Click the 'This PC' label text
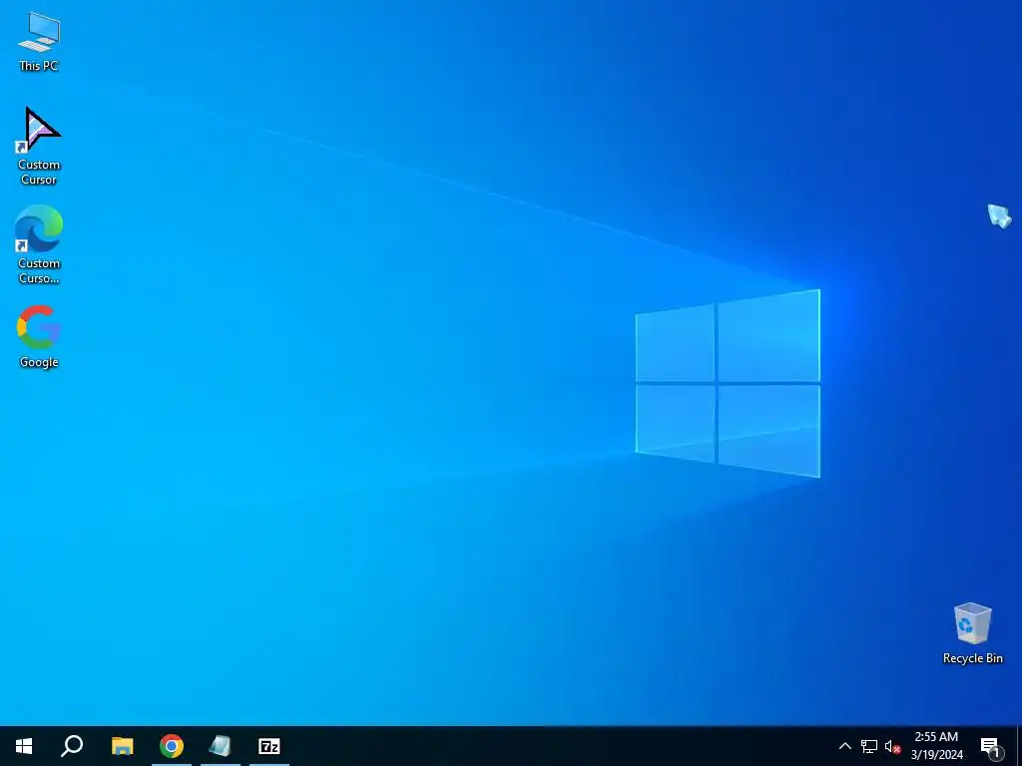1022x766 pixels. [x=39, y=65]
